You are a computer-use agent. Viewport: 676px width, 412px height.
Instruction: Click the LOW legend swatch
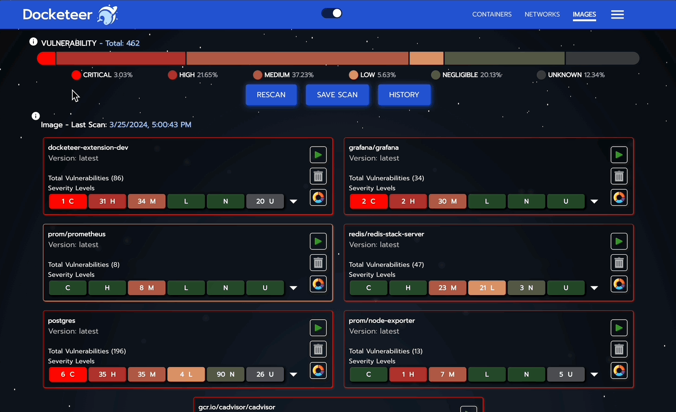354,75
